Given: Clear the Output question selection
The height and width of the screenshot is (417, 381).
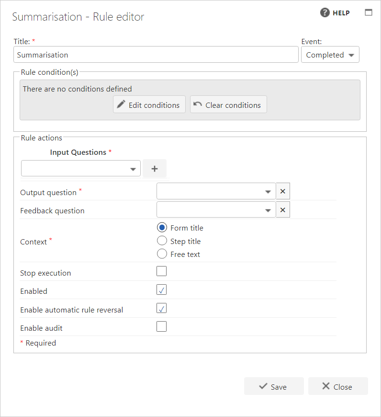Looking at the screenshot, I should (x=283, y=191).
